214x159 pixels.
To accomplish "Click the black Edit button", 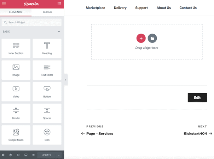I will (x=197, y=97).
